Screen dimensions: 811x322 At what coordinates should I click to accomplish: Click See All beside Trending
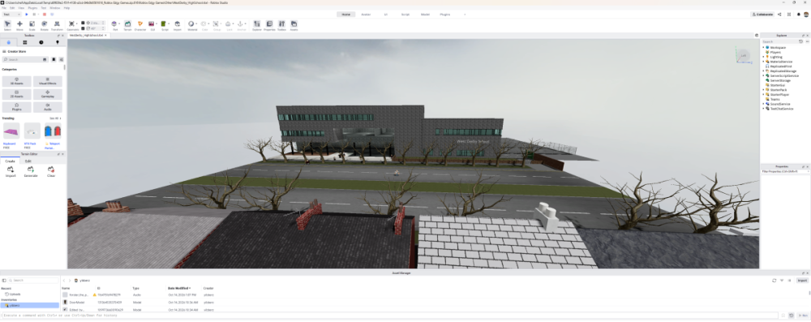(x=55, y=118)
